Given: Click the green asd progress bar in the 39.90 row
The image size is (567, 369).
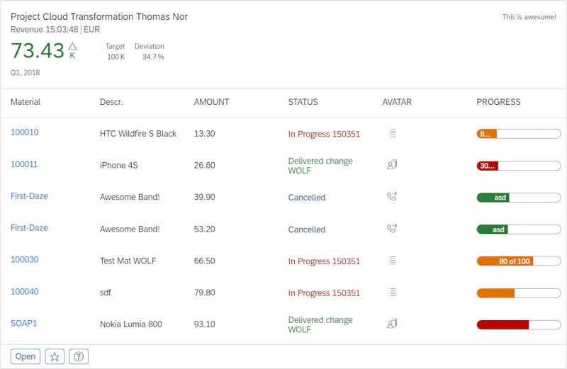Looking at the screenshot, I should (519, 198).
